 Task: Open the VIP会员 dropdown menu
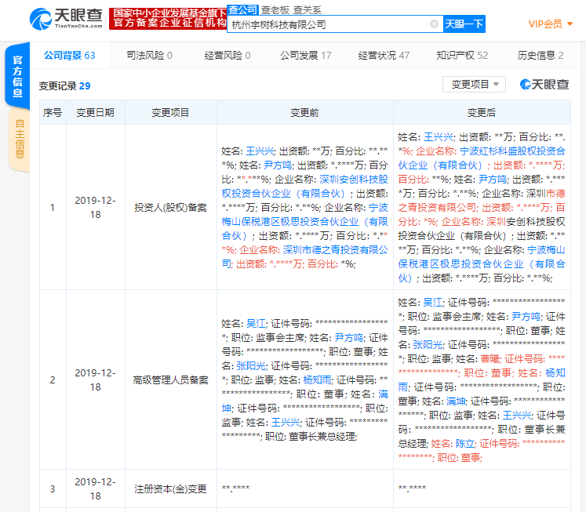[551, 24]
